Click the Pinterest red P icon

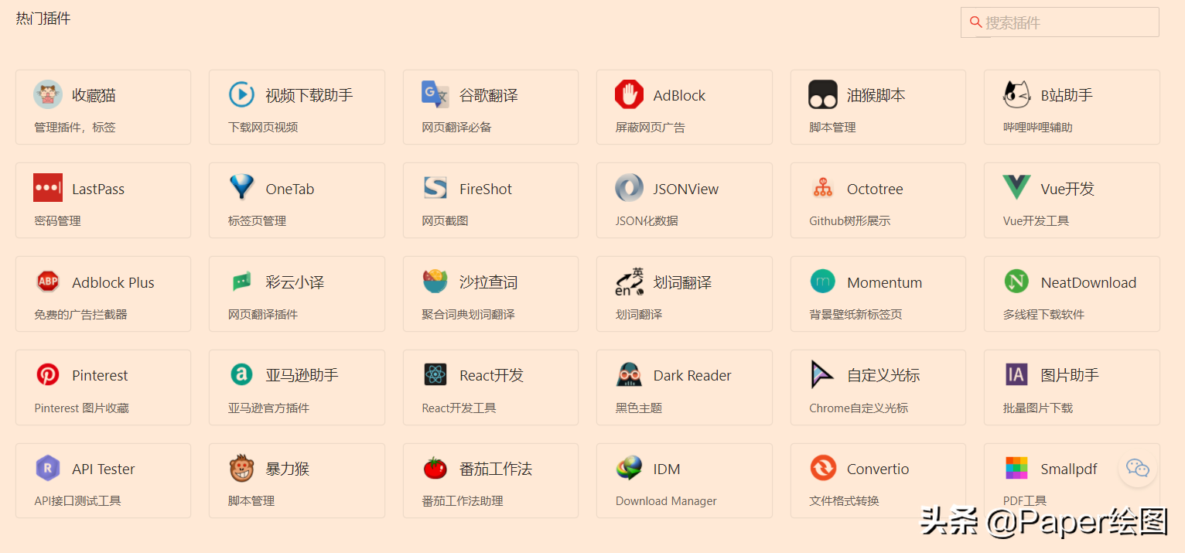tap(48, 375)
